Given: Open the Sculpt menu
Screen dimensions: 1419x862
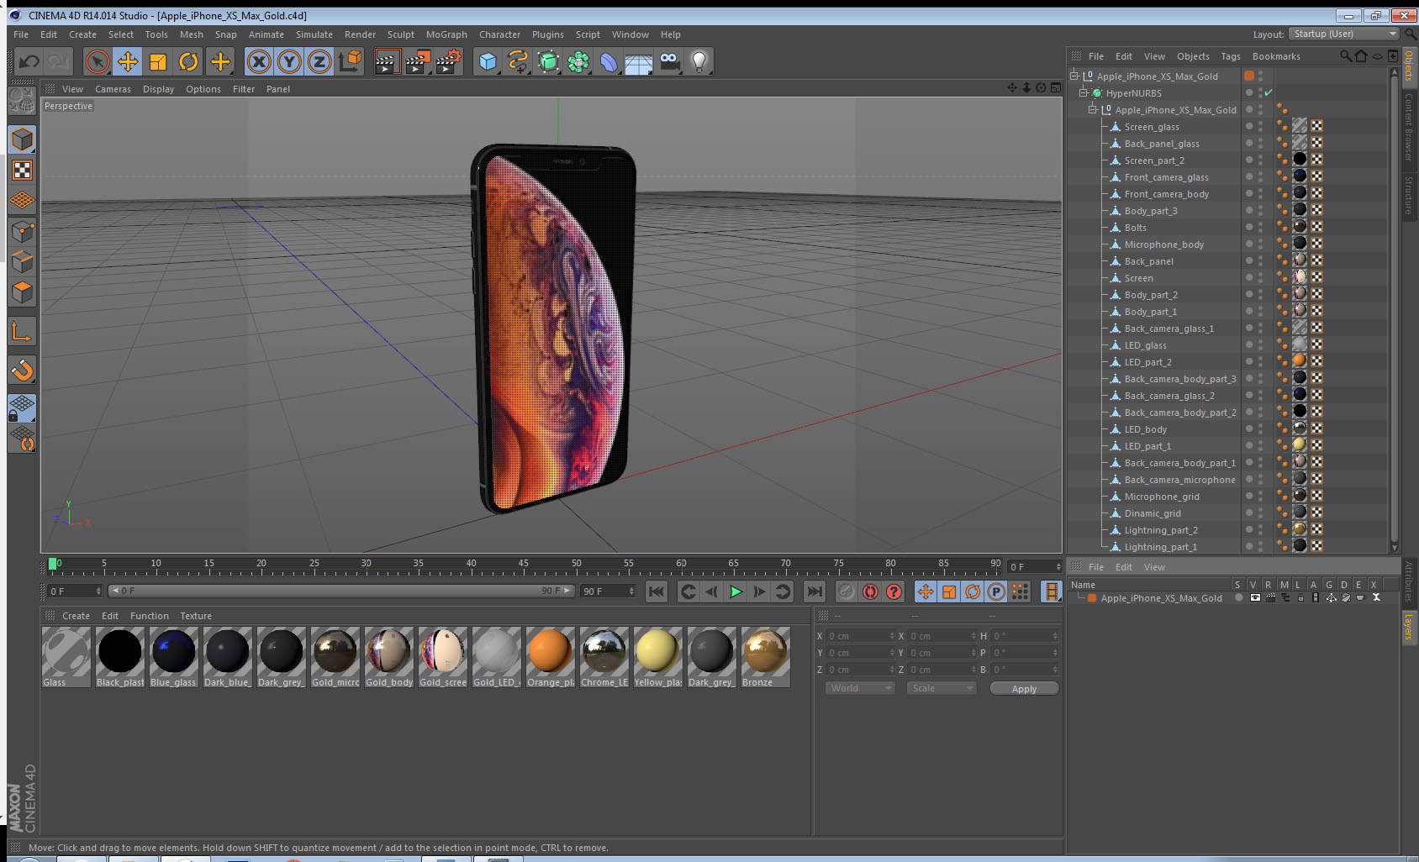Looking at the screenshot, I should [401, 34].
